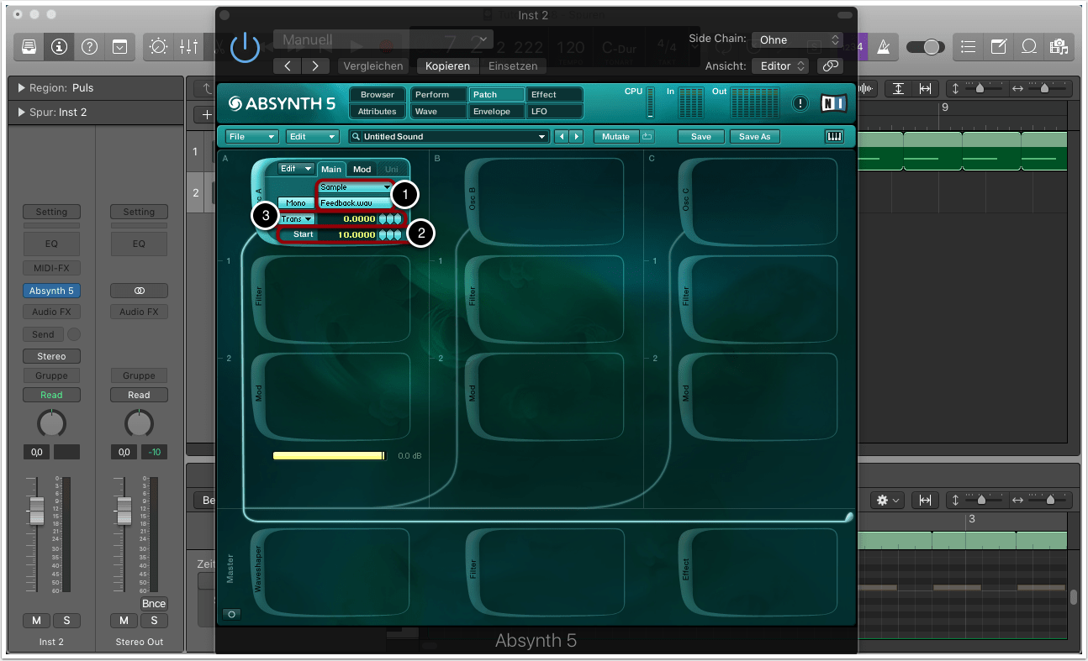
Task: Click the plug-in power bypass button
Action: pos(245,47)
